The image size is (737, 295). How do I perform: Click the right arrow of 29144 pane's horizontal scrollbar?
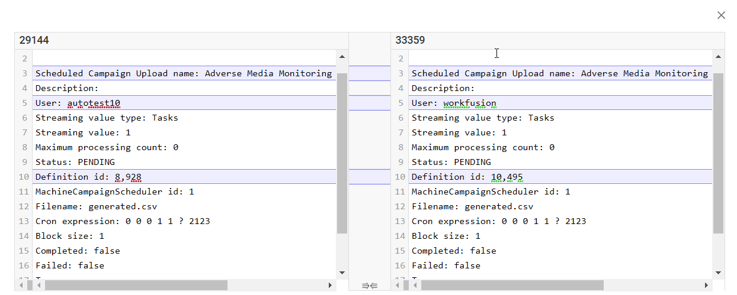(x=331, y=285)
